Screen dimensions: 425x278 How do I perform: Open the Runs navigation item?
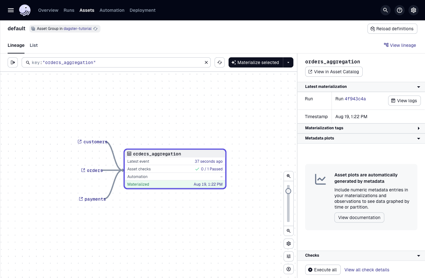click(x=69, y=10)
